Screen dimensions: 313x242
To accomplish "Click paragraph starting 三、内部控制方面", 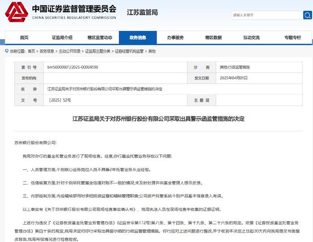I will pos(123,196).
